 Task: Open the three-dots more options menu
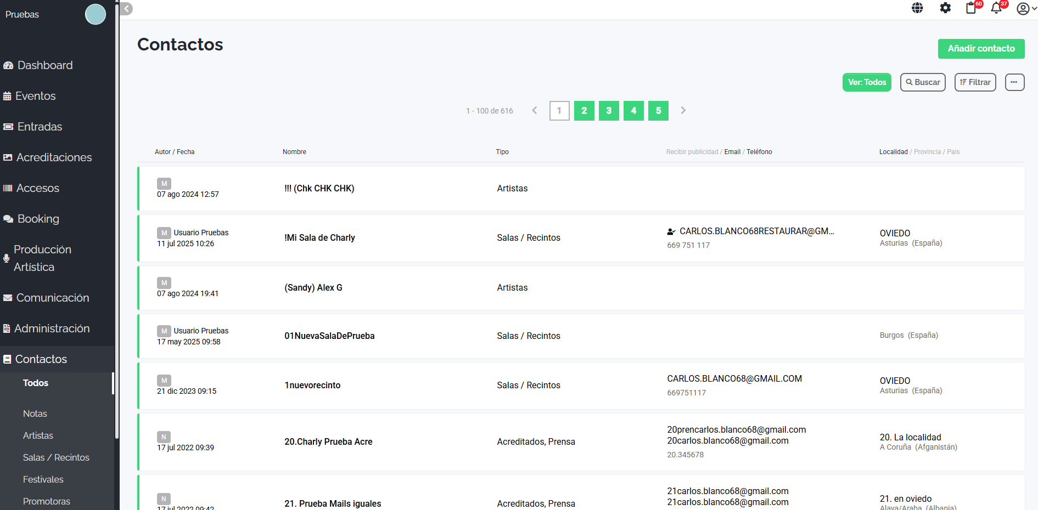[1014, 82]
